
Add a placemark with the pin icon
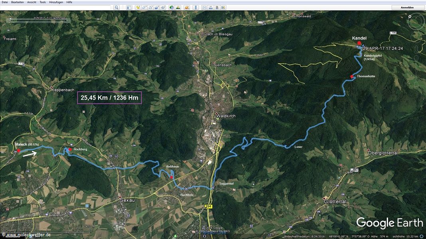pos(138,8)
